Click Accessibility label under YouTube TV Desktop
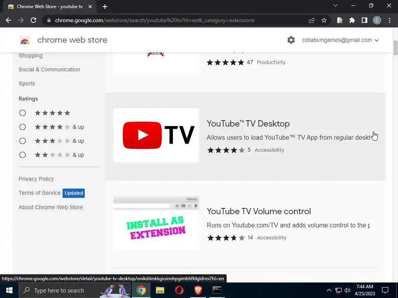This screenshot has width=398, height=298. 269,150
